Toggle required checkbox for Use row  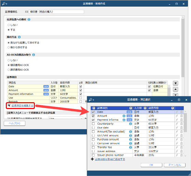[x=81, y=98]
